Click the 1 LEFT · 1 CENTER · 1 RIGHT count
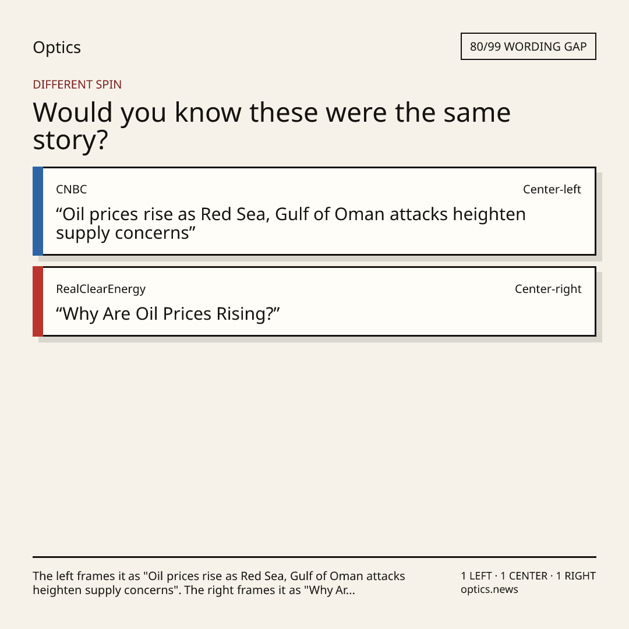 tap(528, 576)
